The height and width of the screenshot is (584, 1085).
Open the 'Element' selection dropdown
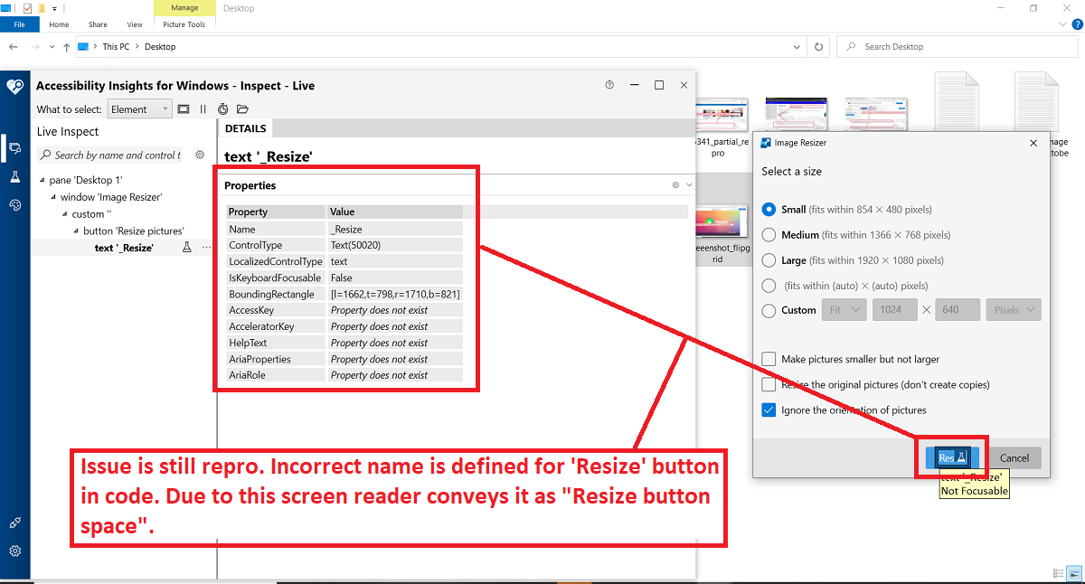point(139,108)
